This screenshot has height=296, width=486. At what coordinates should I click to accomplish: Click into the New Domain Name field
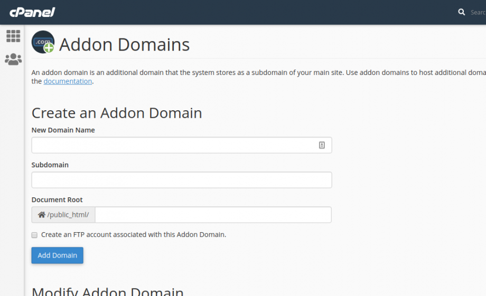coord(173,145)
